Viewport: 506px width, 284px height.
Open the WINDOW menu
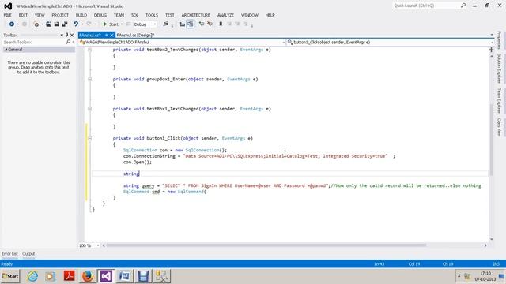click(250, 15)
